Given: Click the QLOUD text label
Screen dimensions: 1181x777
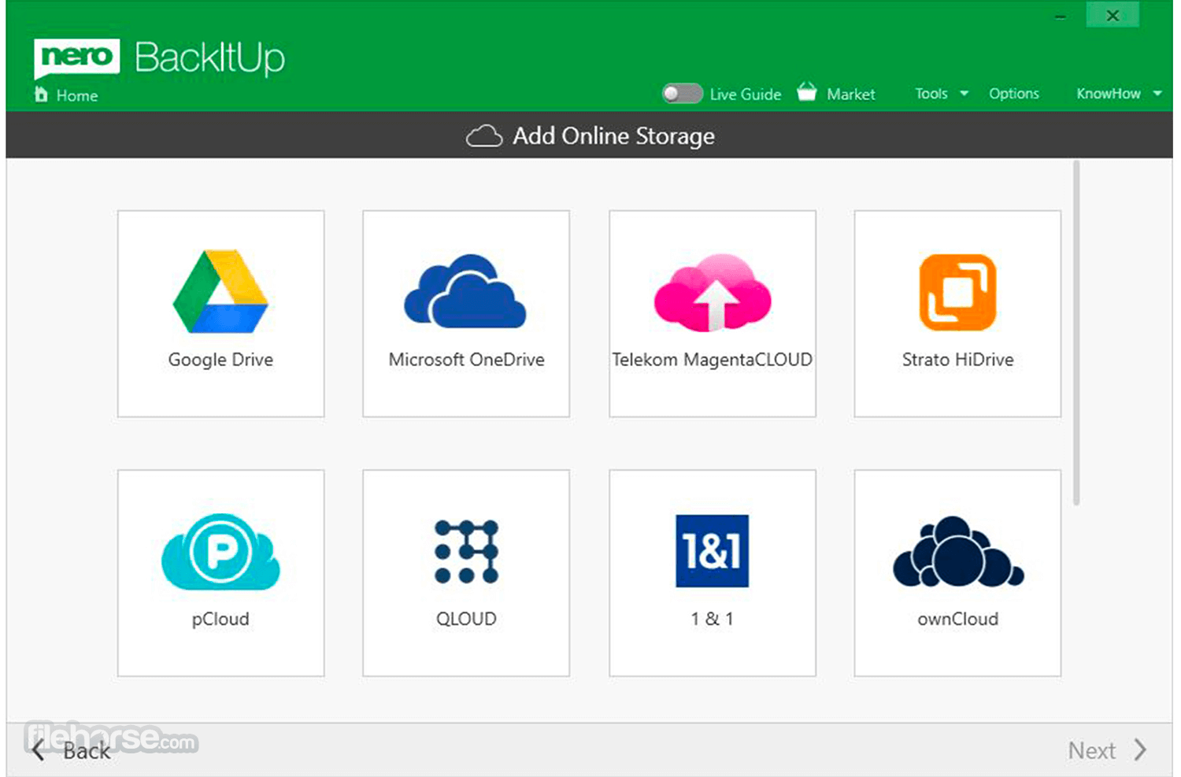Looking at the screenshot, I should [466, 619].
